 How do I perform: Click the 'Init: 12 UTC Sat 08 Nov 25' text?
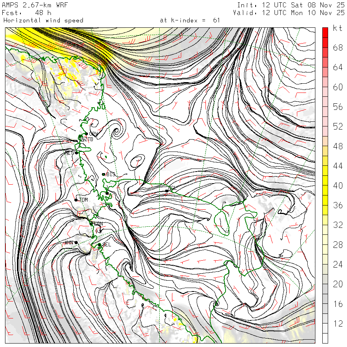point(291,5)
